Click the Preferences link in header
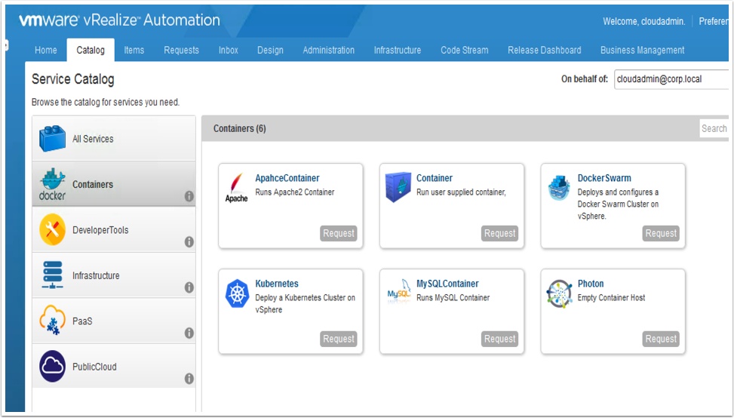Screen dimensions: 734x418 (713, 22)
